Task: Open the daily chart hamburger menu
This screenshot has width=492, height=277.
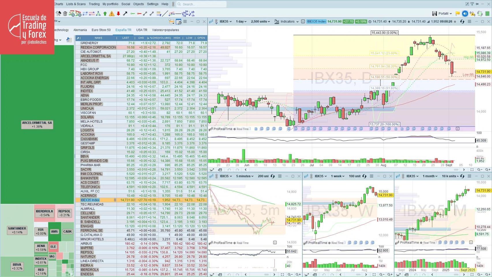Action: tap(470, 21)
